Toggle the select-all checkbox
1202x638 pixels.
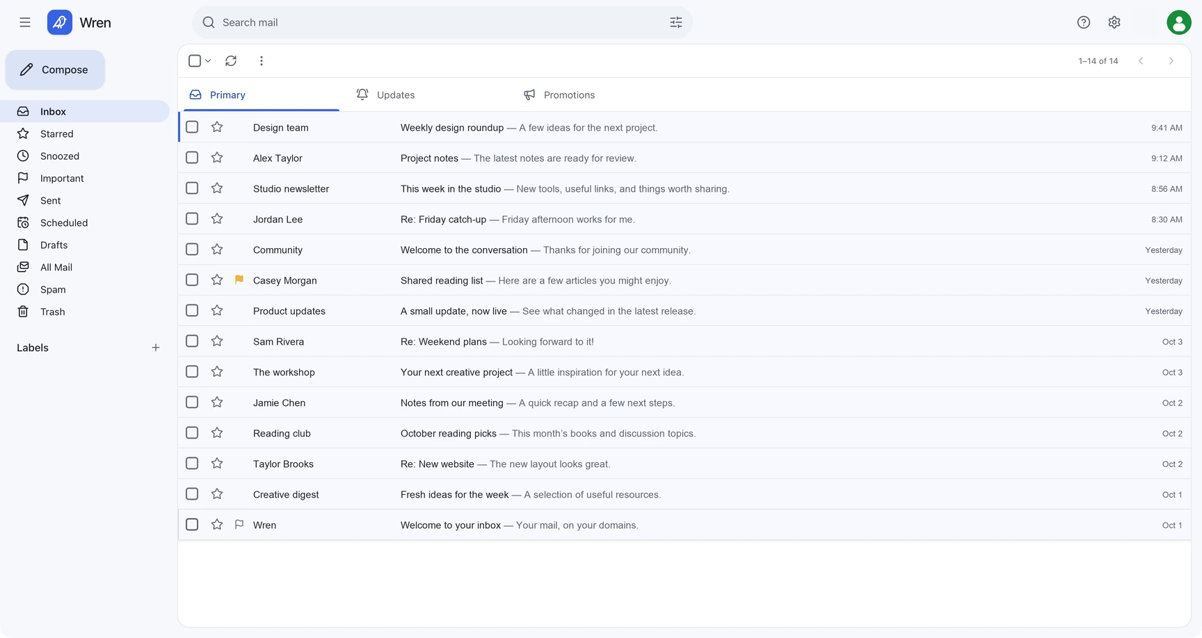(195, 61)
